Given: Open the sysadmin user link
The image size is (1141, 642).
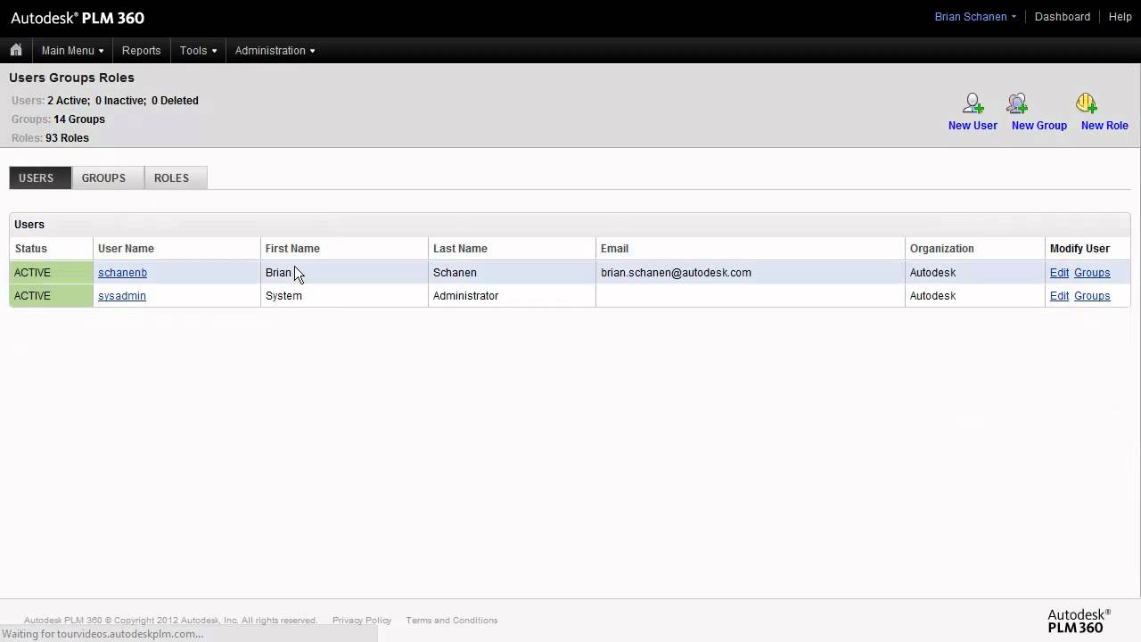Looking at the screenshot, I should pos(122,296).
